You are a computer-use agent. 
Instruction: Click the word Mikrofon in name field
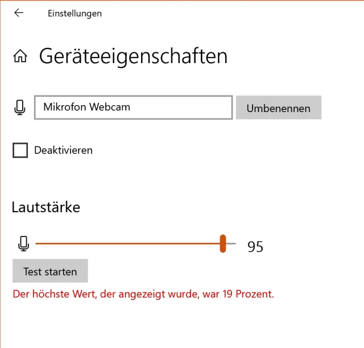[x=64, y=107]
